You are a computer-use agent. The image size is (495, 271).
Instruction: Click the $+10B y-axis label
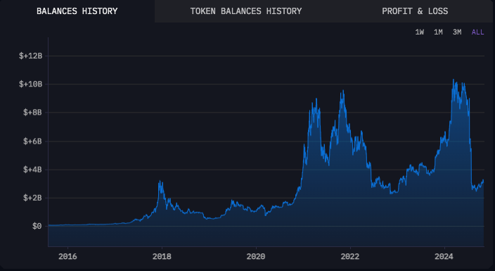coord(31,84)
